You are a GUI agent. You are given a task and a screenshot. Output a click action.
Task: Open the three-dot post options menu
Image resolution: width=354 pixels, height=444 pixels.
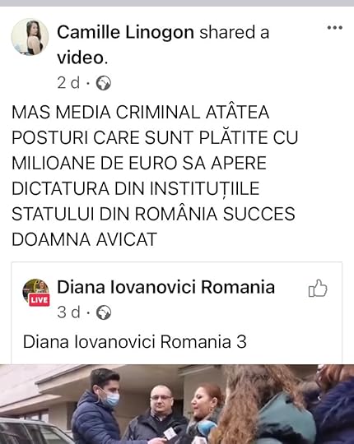pyautogui.click(x=335, y=27)
